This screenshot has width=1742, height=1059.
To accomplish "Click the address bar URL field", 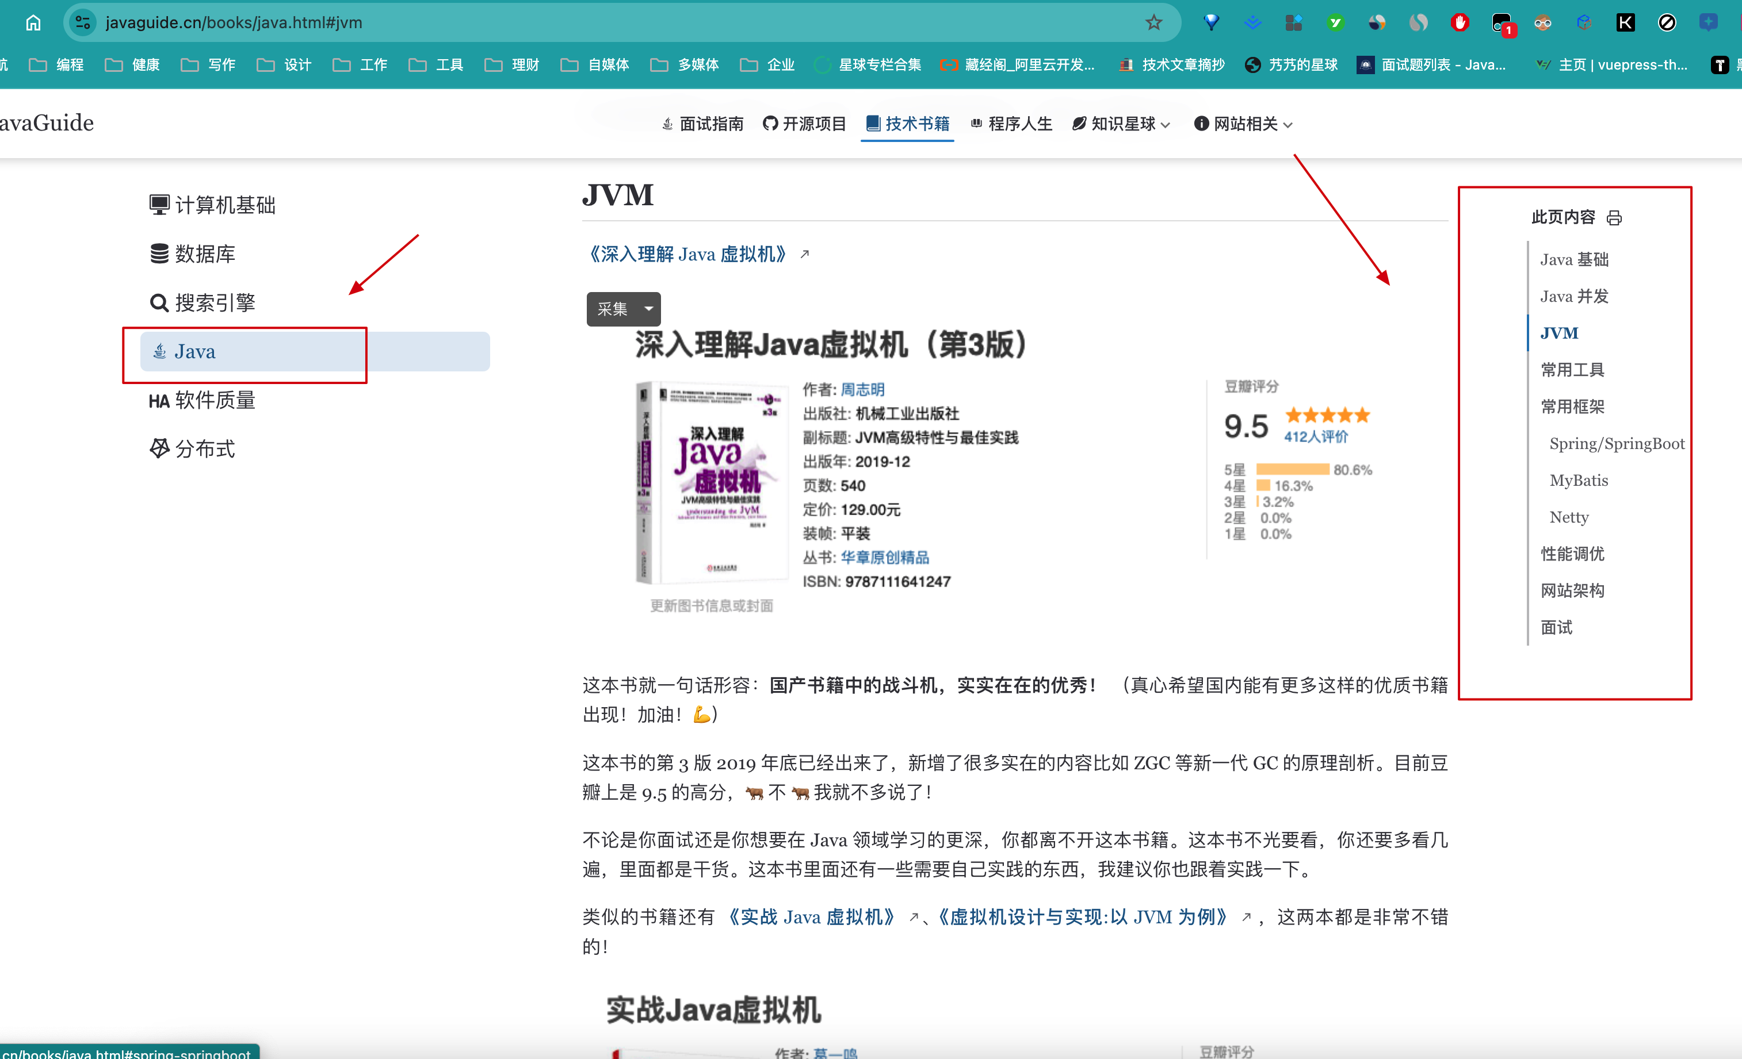I will pyautogui.click(x=622, y=22).
